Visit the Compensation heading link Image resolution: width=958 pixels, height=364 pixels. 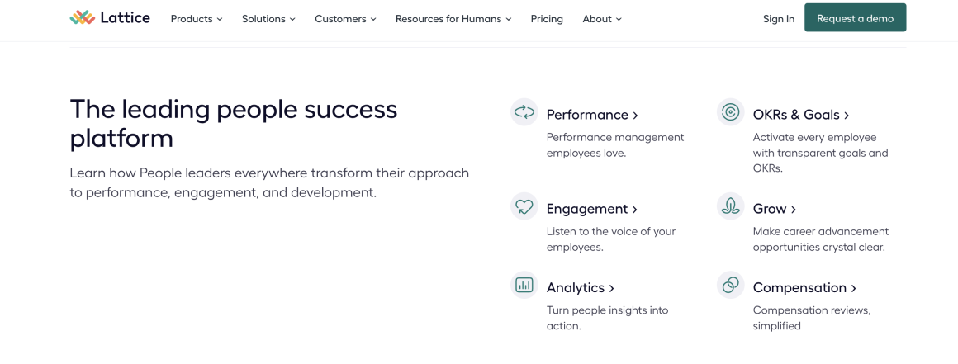point(804,288)
